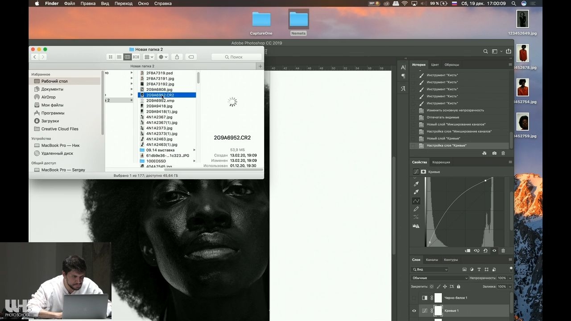Lock layer position
The width and height of the screenshot is (571, 321).
click(x=445, y=287)
